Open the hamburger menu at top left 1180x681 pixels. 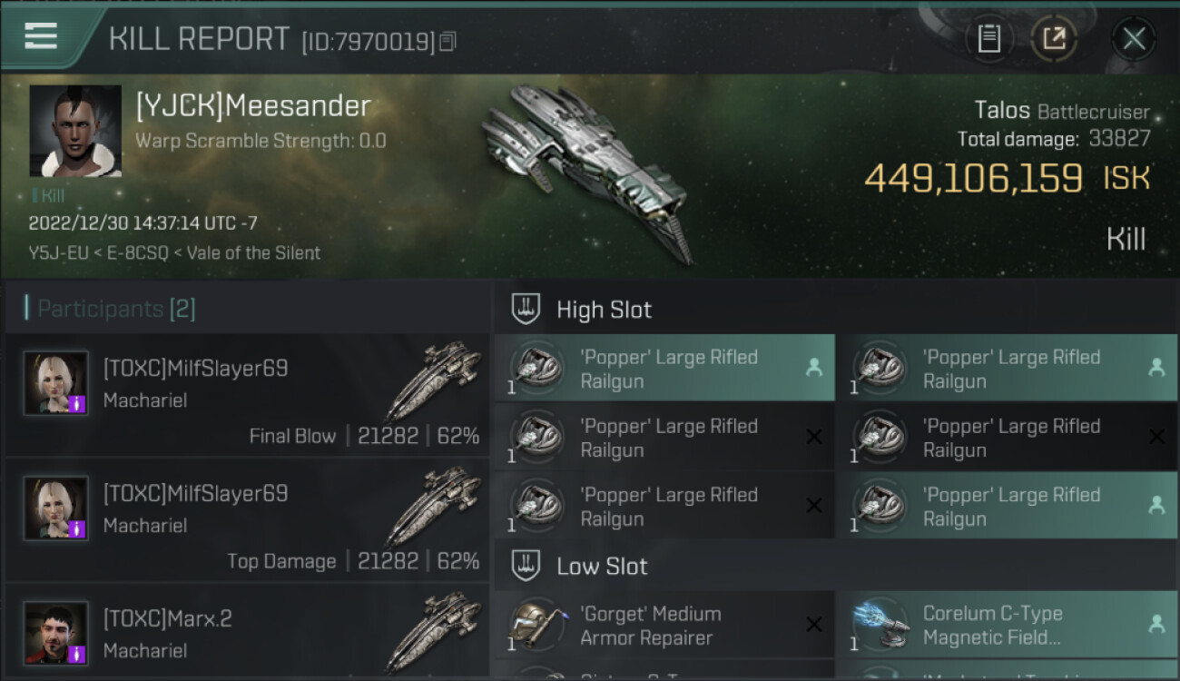[41, 36]
